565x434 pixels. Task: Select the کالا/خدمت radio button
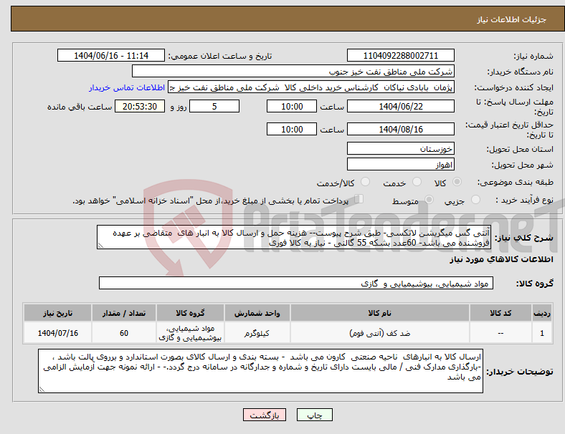click(366, 182)
